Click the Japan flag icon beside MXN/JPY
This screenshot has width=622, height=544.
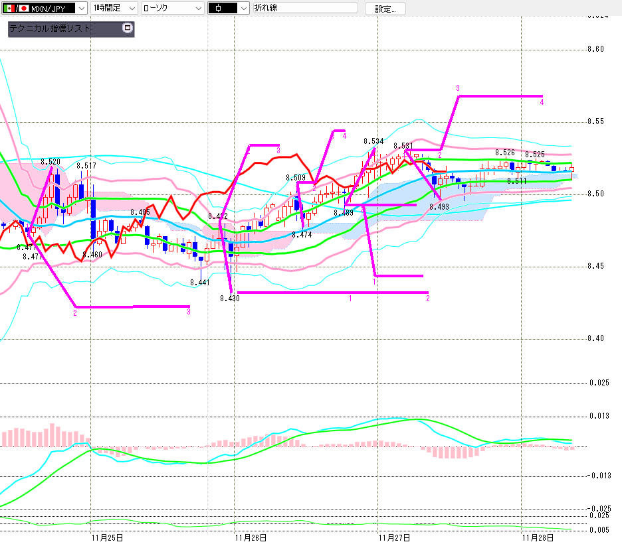point(23,8)
